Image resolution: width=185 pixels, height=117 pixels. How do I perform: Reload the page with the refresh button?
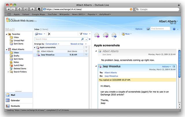pos(19,9)
